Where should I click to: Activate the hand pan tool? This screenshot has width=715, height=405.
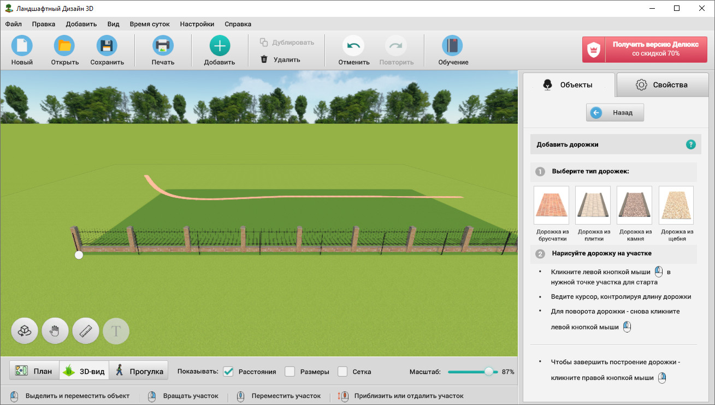(x=55, y=331)
